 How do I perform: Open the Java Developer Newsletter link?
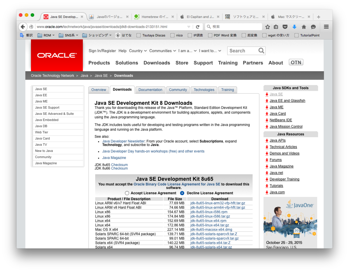[123, 141]
